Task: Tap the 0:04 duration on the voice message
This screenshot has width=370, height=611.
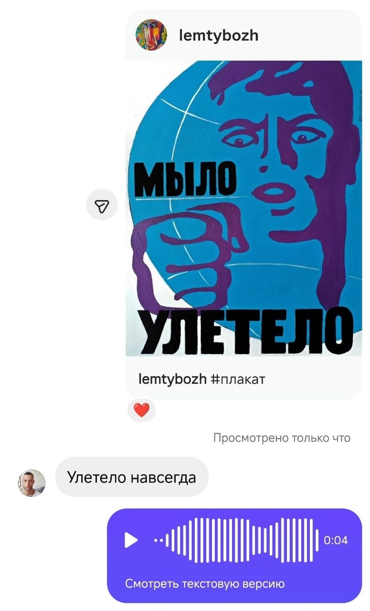Action: [x=336, y=540]
